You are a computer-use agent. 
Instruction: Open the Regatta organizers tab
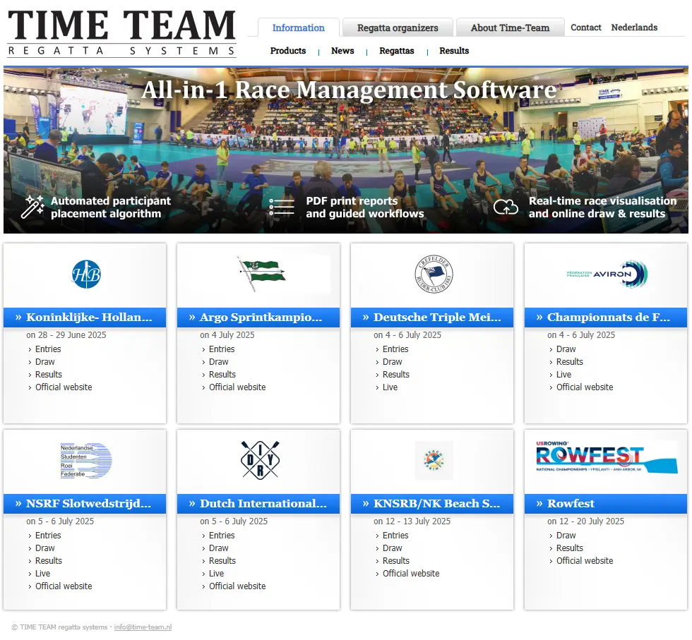(398, 28)
